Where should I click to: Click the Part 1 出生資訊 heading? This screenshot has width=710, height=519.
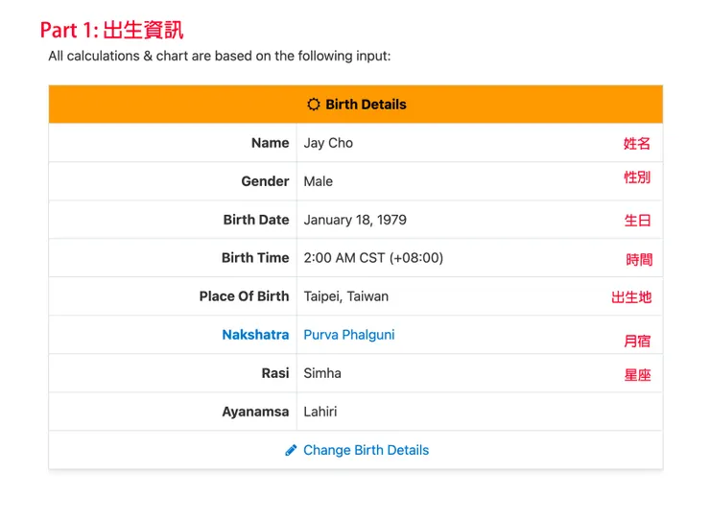click(x=112, y=30)
